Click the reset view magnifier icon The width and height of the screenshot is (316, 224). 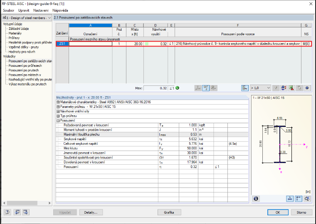[307, 199]
